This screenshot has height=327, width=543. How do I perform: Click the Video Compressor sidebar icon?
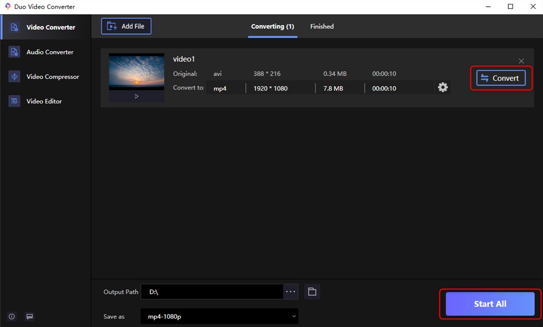(14, 76)
